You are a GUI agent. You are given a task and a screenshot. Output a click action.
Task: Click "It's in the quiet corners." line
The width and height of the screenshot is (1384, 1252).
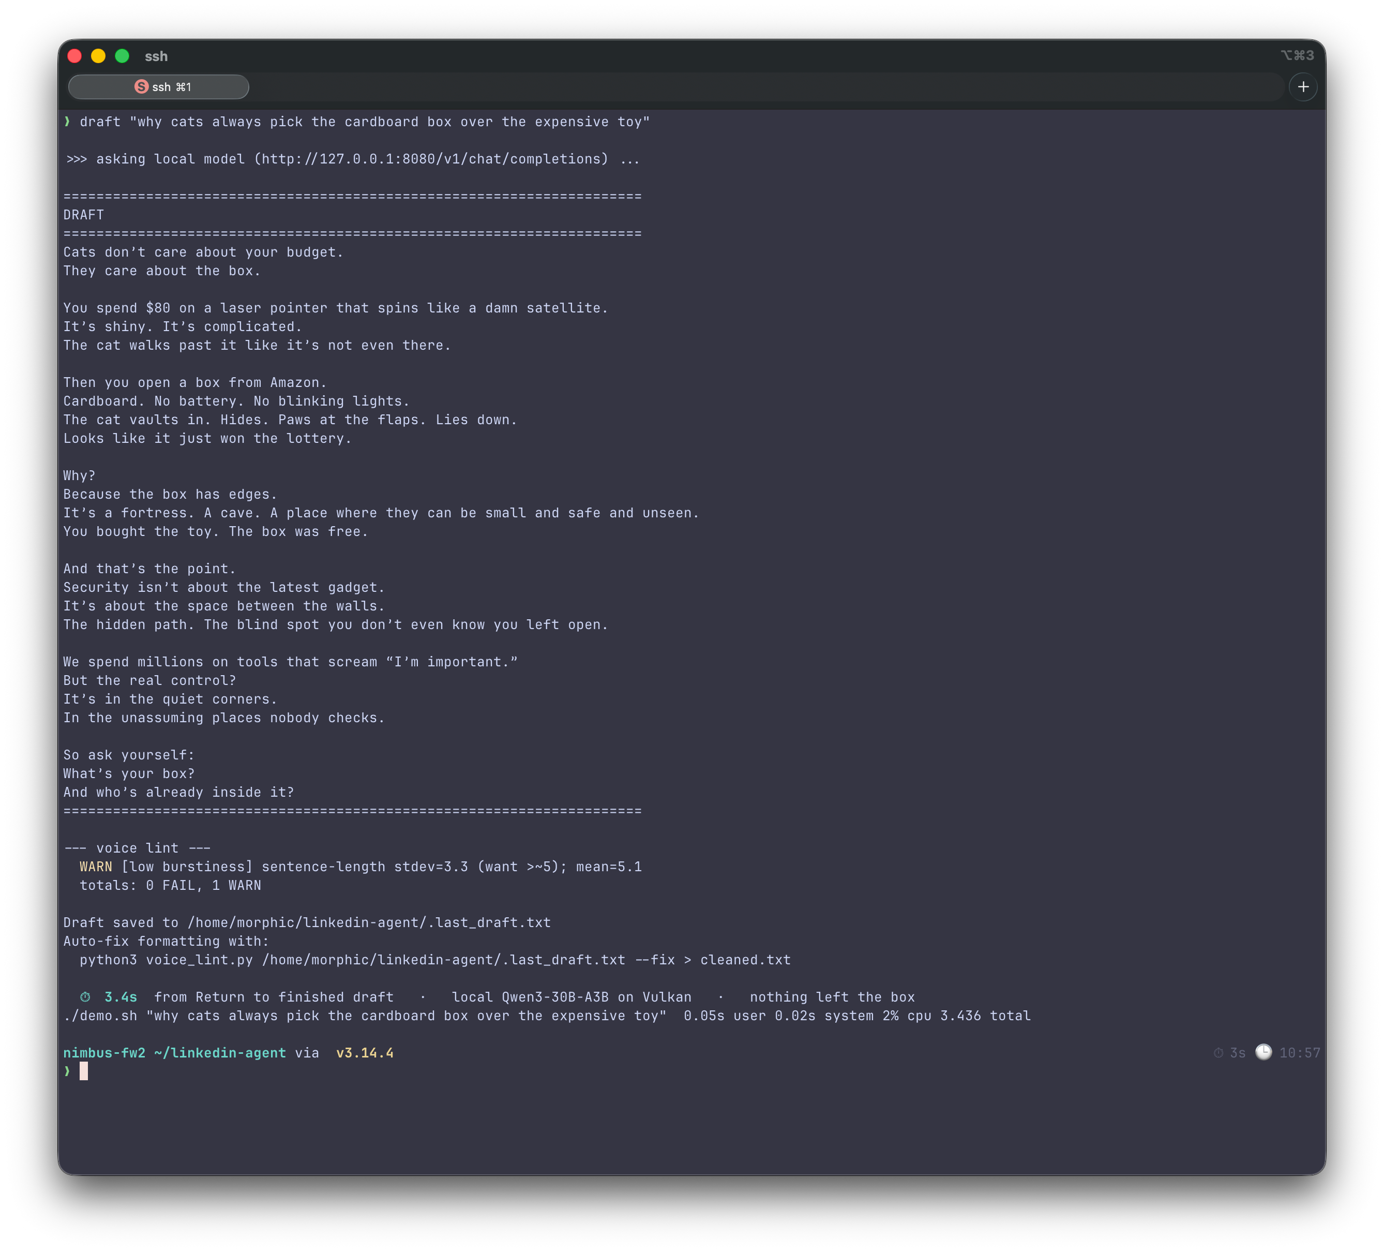[170, 699]
